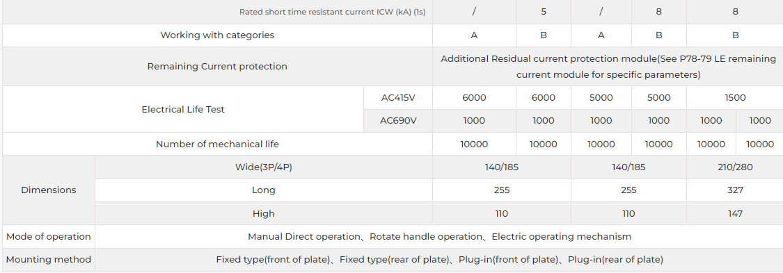Image resolution: width=783 pixels, height=273 pixels.
Task: Click the 'High' dimension label
Action: coord(264,213)
